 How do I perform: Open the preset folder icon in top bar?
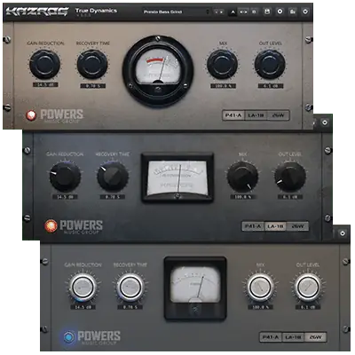tap(293, 12)
